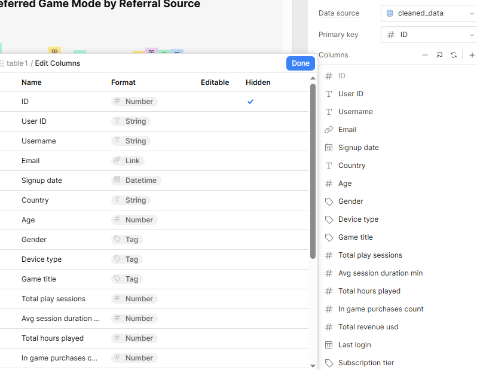The height and width of the screenshot is (370, 477).
Task: Click the Name cell 'Avg session duration ...'
Action: (60, 319)
